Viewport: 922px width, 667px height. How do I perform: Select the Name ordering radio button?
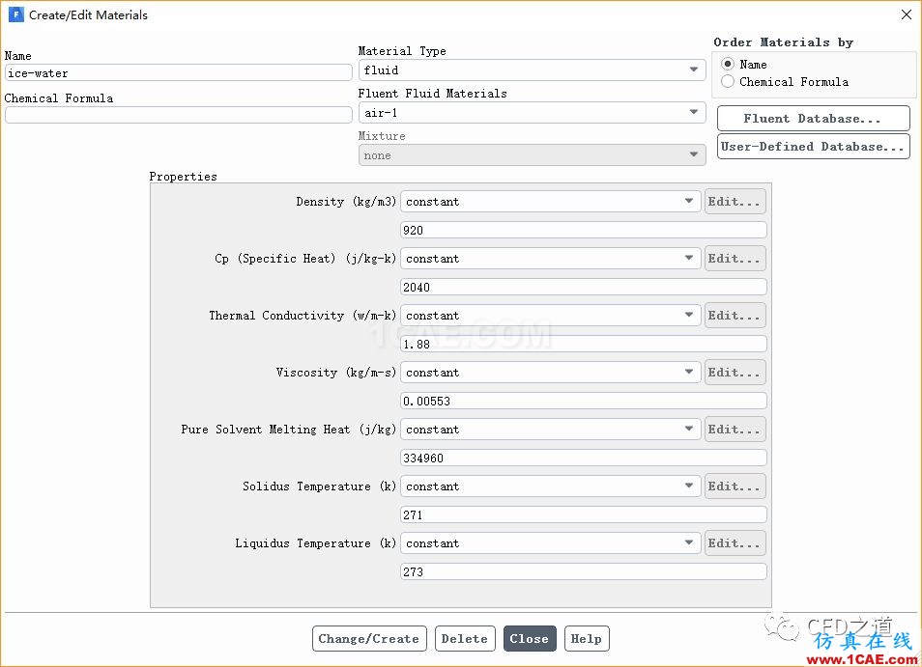728,64
